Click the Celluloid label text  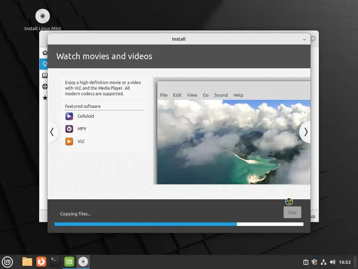86,116
